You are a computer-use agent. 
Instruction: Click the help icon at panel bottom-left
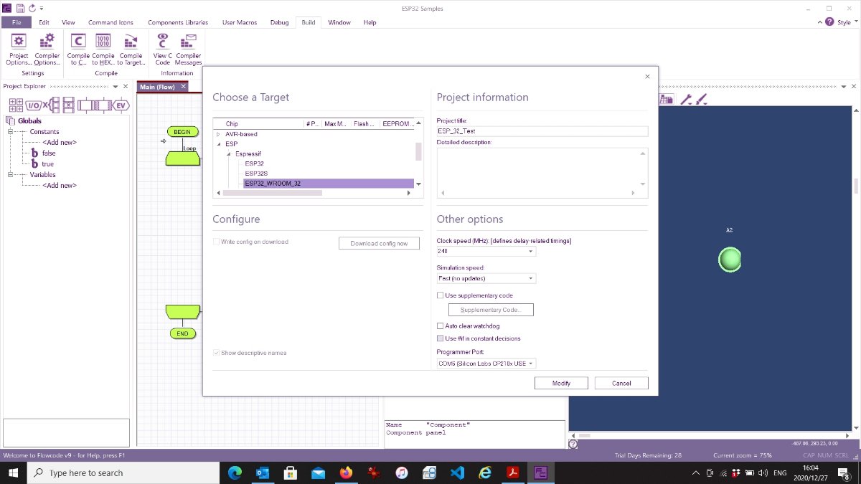(x=573, y=444)
